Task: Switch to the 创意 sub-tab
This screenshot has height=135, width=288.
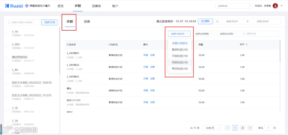Action: [87, 22]
